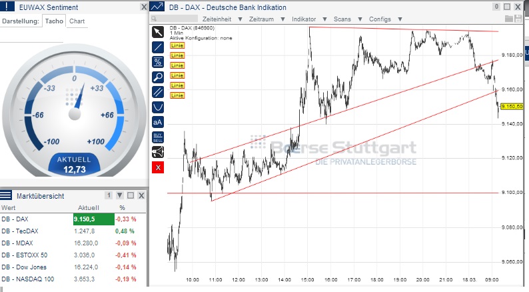Image resolution: width=529 pixels, height=292 pixels.
Task: Close the DB - DAX chart panel
Action: (x=518, y=7)
